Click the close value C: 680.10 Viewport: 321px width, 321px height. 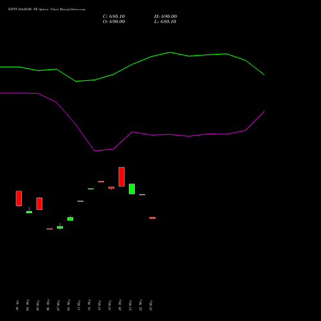(114, 17)
